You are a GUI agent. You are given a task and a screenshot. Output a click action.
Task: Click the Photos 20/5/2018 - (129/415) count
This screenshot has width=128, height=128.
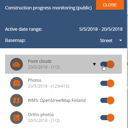click(49, 86)
